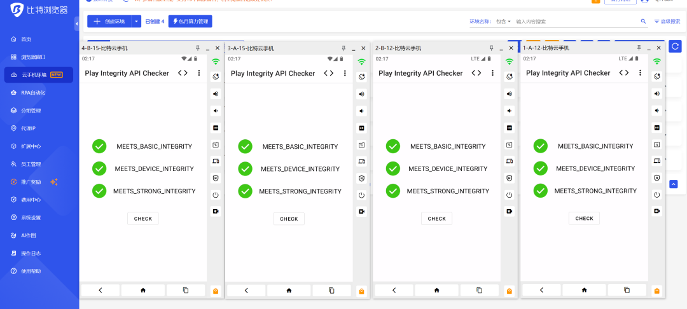Open 包含 filter condition dropdown
The image size is (687, 309).
coord(503,22)
